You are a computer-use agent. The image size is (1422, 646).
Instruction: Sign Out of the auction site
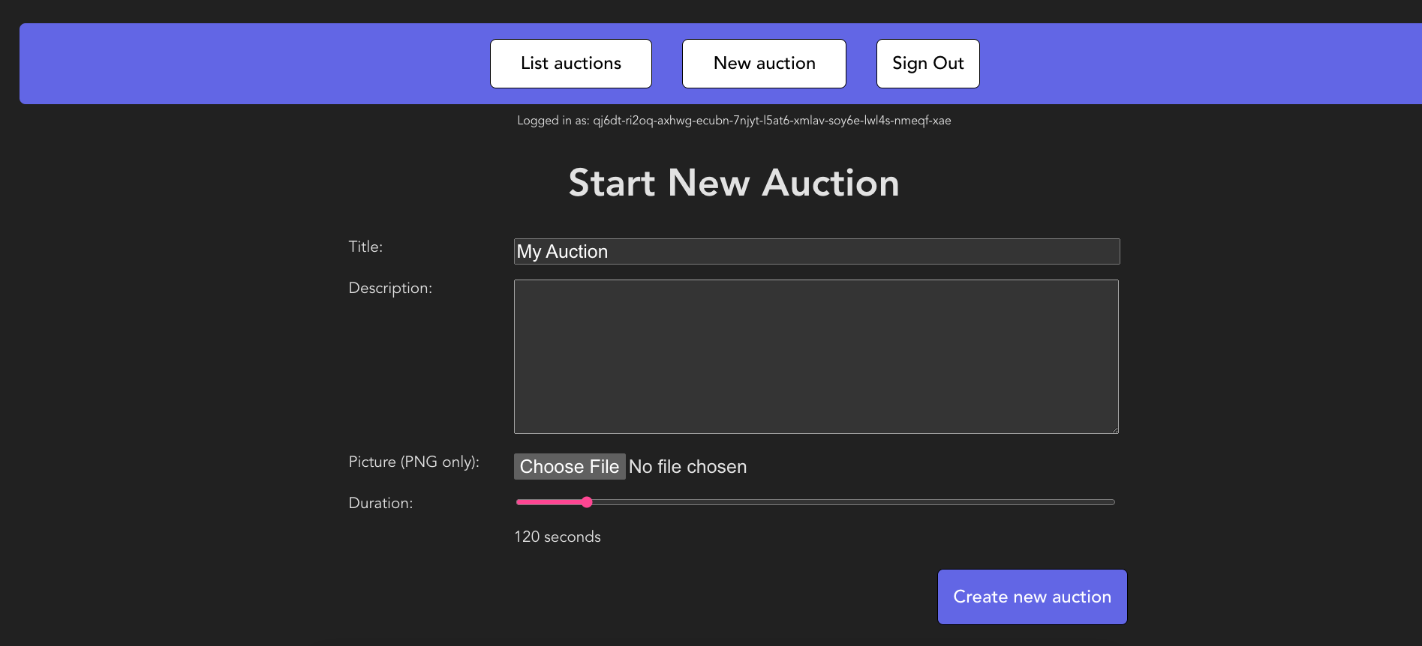click(x=927, y=63)
